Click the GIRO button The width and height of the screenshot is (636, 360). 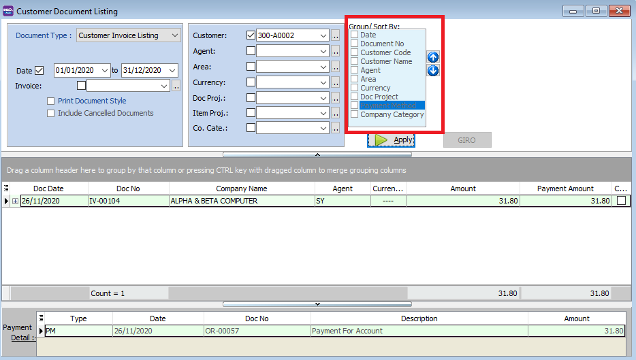tap(467, 140)
